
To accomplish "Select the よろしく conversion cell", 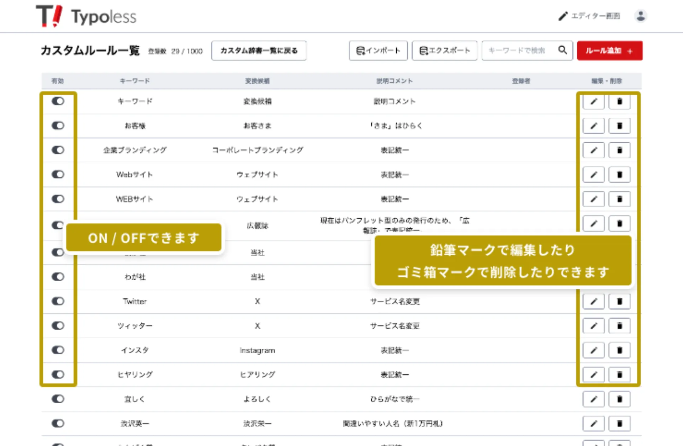I will (x=258, y=399).
